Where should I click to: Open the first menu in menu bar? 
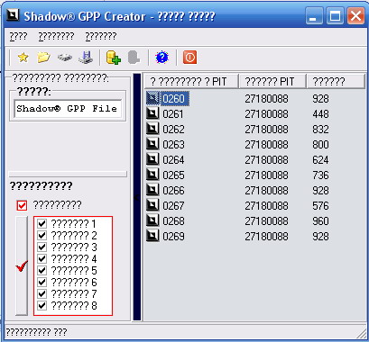click(18, 36)
